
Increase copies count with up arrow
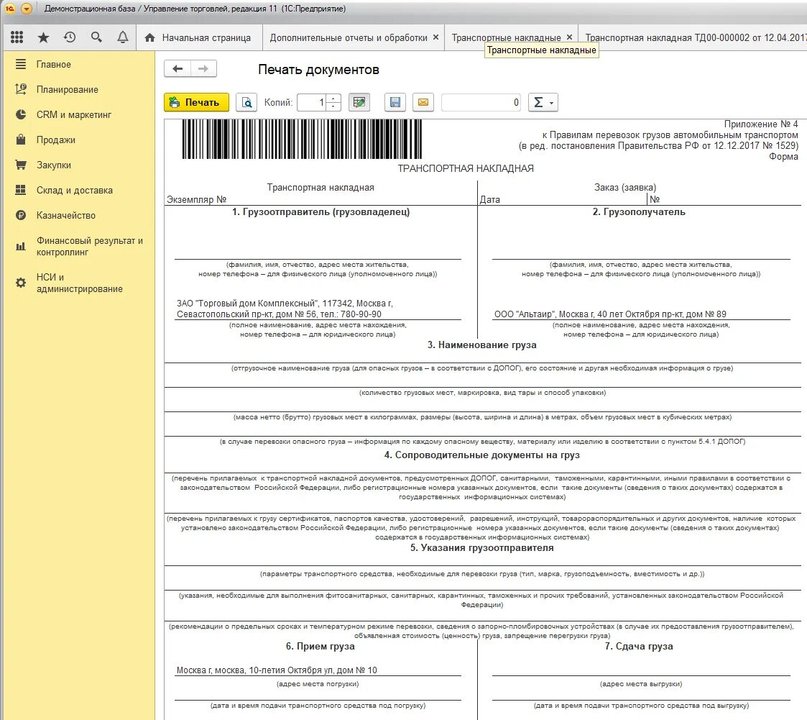click(x=333, y=99)
